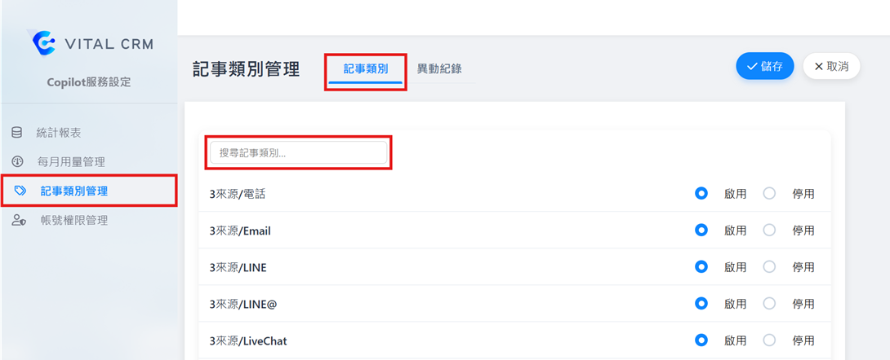The height and width of the screenshot is (360, 890).
Task: Click the 每月用量管理 gauge icon
Action: pos(17,162)
